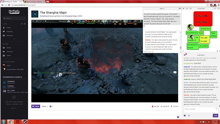Screen dimensions: 220x124
Task: Click into the Send a message field
Action: [200, 109]
